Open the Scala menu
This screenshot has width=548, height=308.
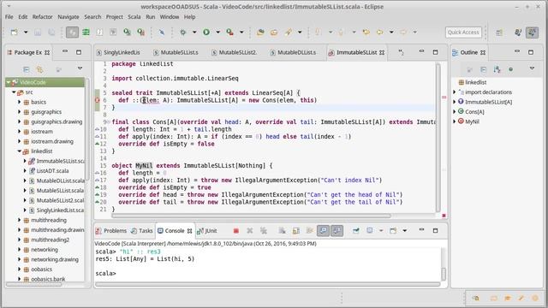[x=134, y=17]
